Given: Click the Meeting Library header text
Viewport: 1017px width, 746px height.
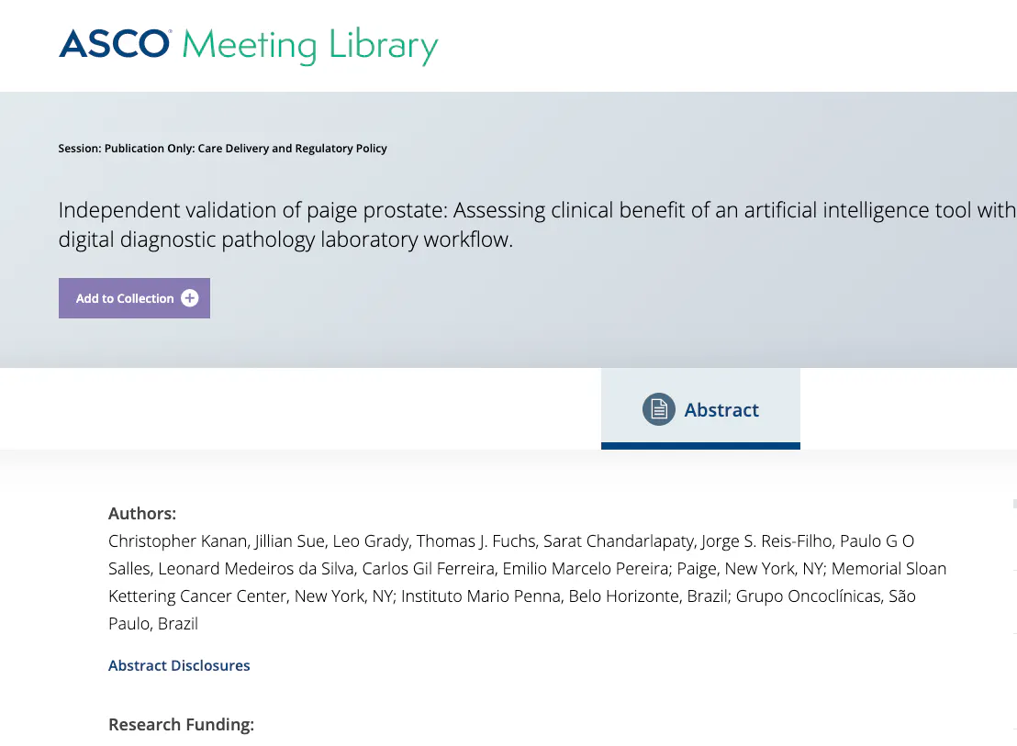Looking at the screenshot, I should [x=310, y=46].
